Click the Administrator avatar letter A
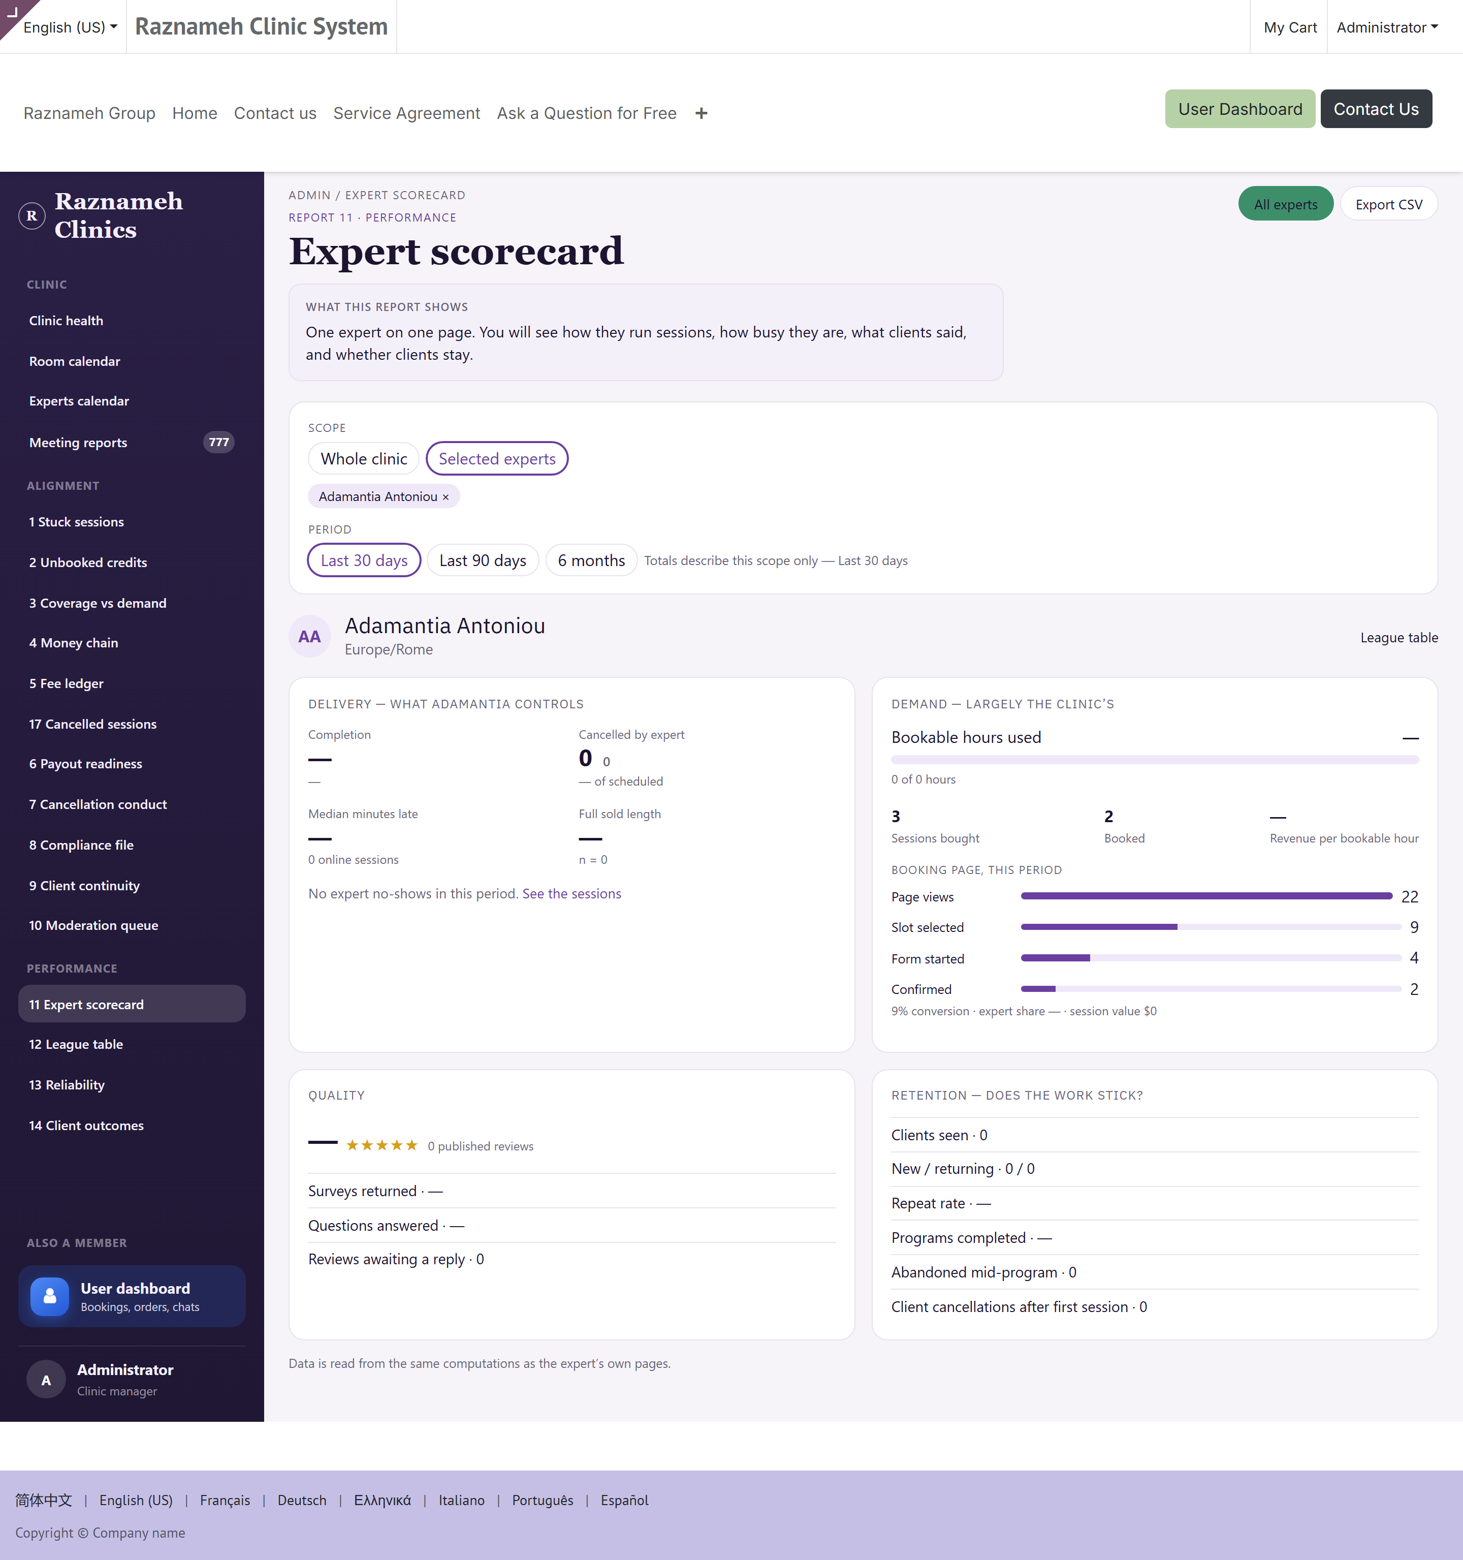 (x=46, y=1380)
